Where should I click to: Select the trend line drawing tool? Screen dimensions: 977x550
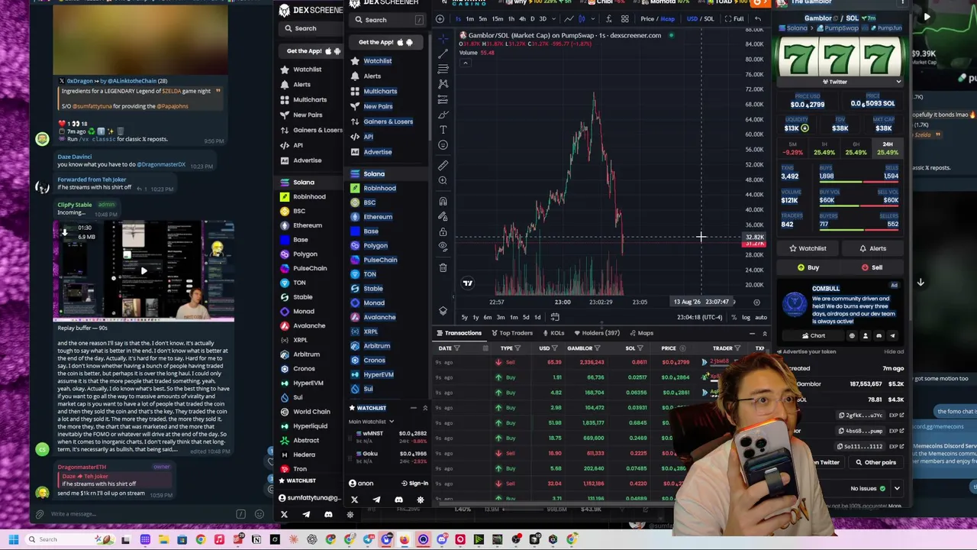tap(443, 53)
